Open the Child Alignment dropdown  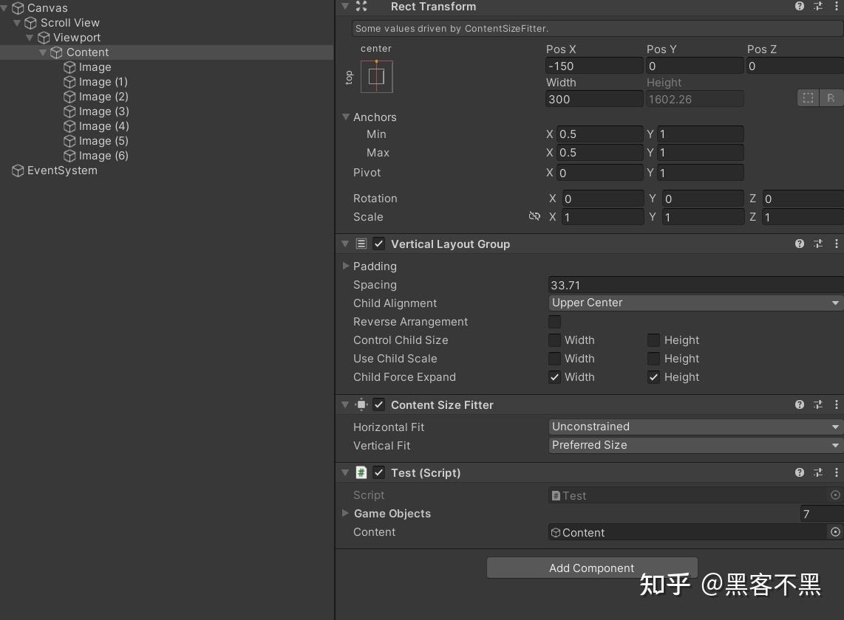pyautogui.click(x=693, y=303)
